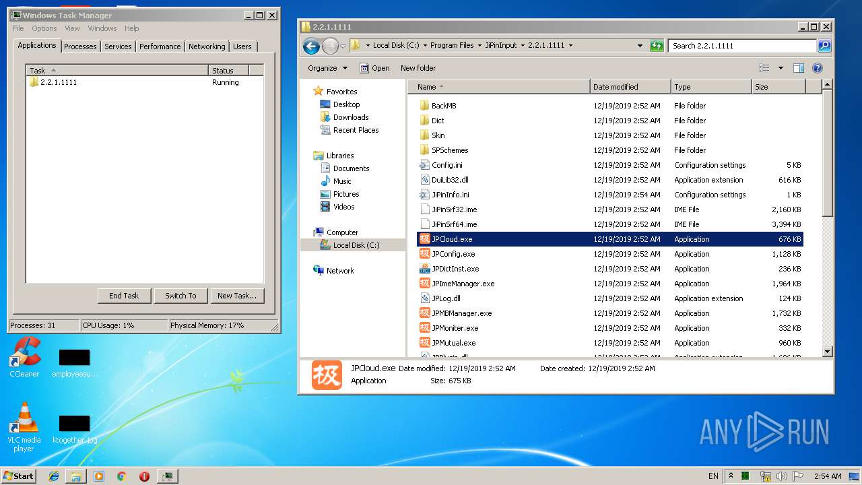Click the green Refresh icon in the address bar
Viewport: 862px width, 485px height.
click(x=657, y=46)
